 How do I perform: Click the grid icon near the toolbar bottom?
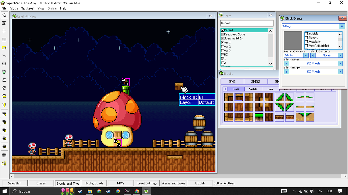(x=4, y=155)
